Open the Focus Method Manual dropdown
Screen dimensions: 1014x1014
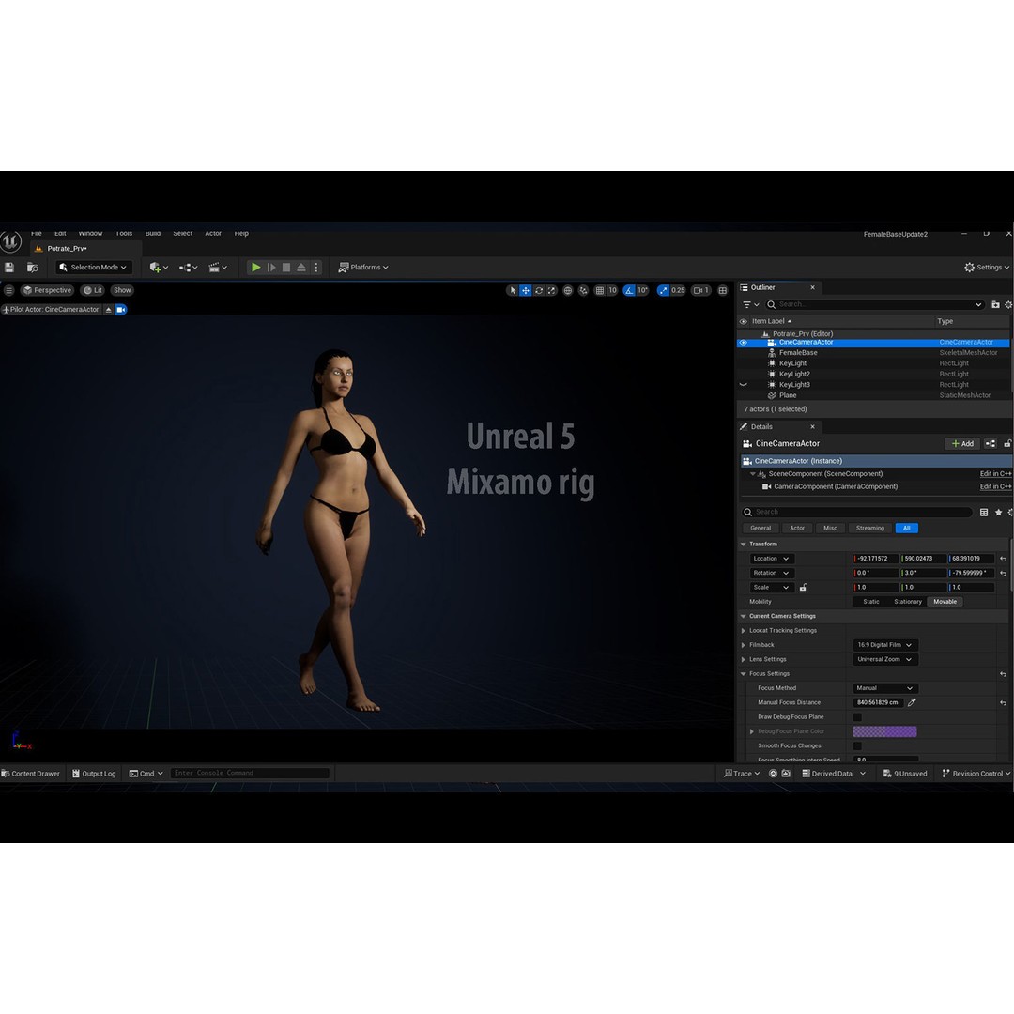click(885, 689)
